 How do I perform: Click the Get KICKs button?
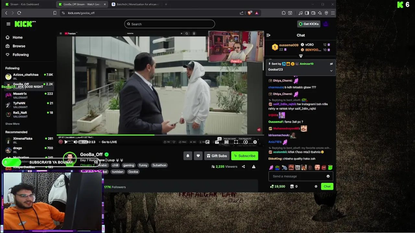(309, 24)
